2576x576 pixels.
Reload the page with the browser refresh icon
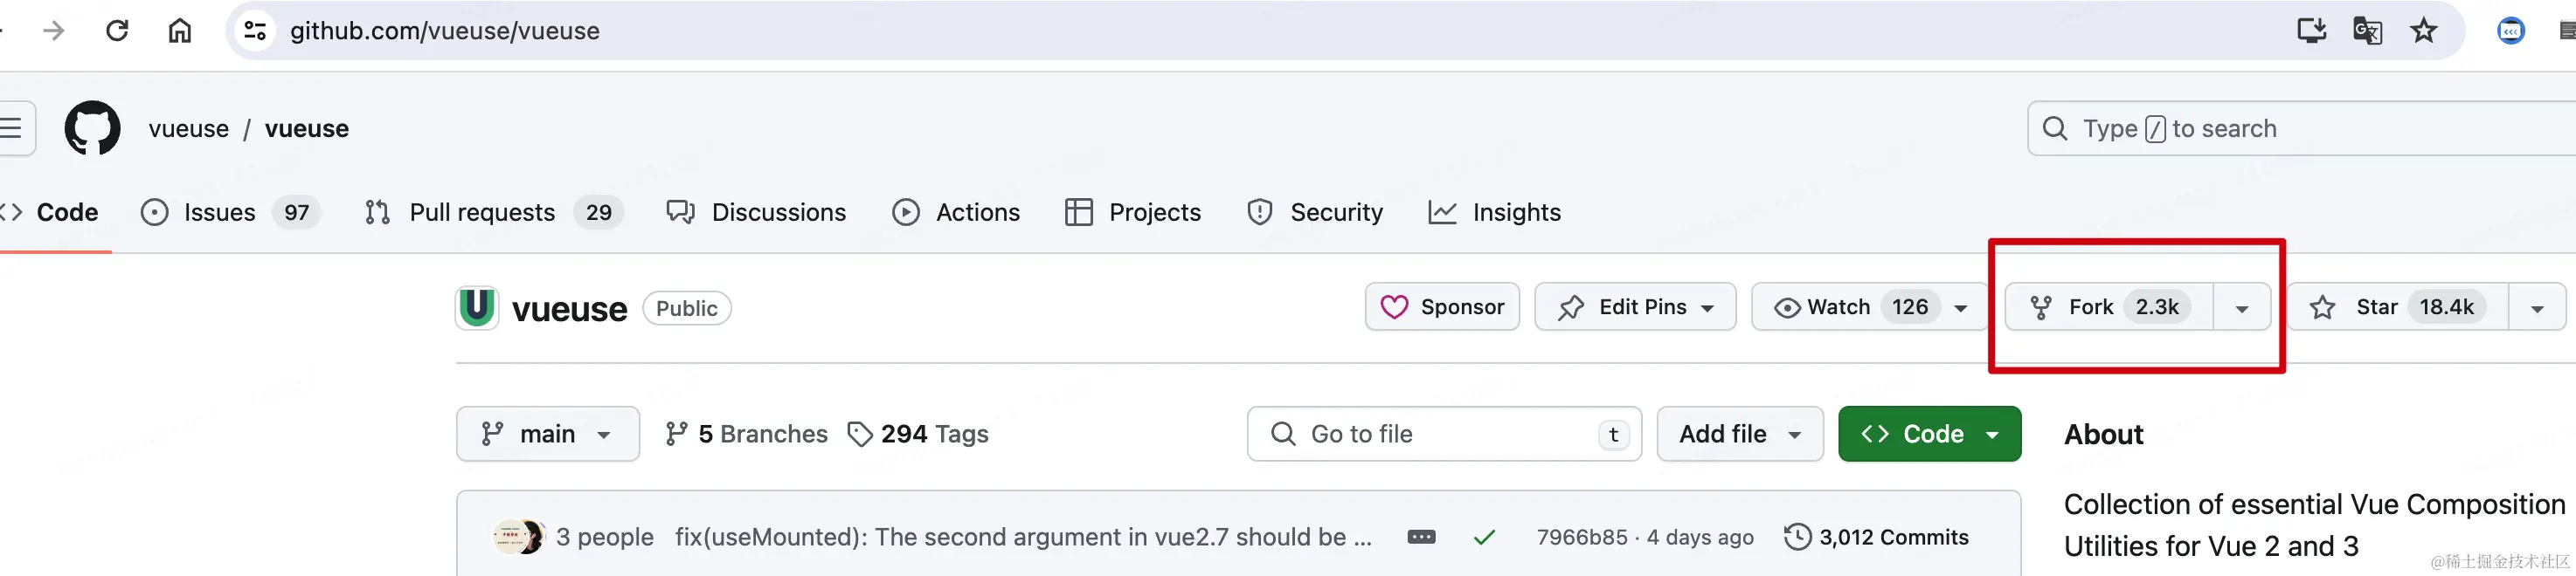click(117, 31)
